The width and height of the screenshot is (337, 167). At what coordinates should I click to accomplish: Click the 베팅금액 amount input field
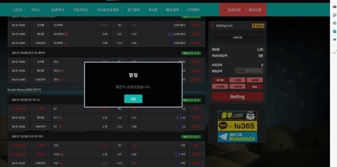click(249, 70)
